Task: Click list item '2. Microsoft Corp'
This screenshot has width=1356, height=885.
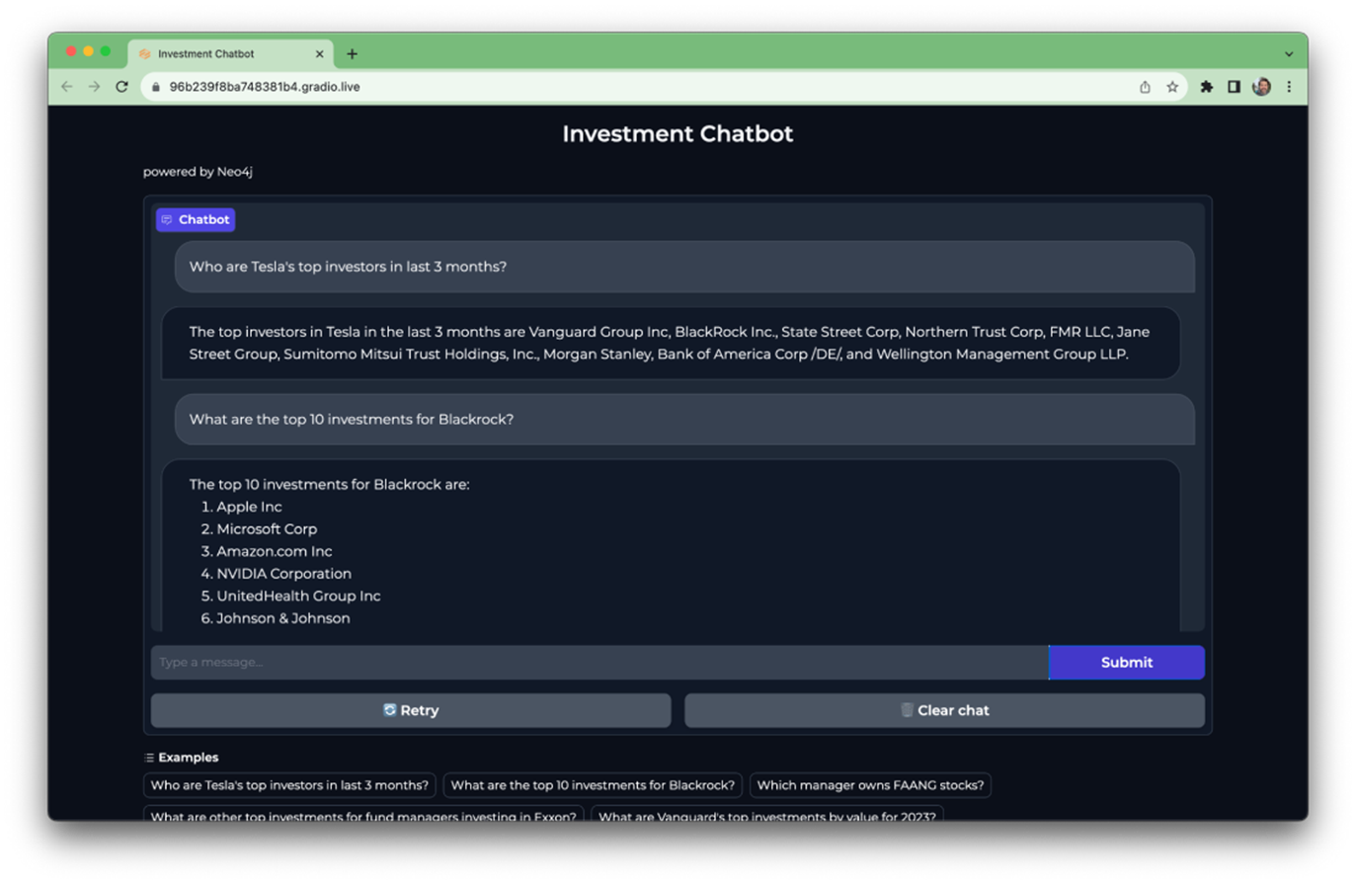Action: 259,529
